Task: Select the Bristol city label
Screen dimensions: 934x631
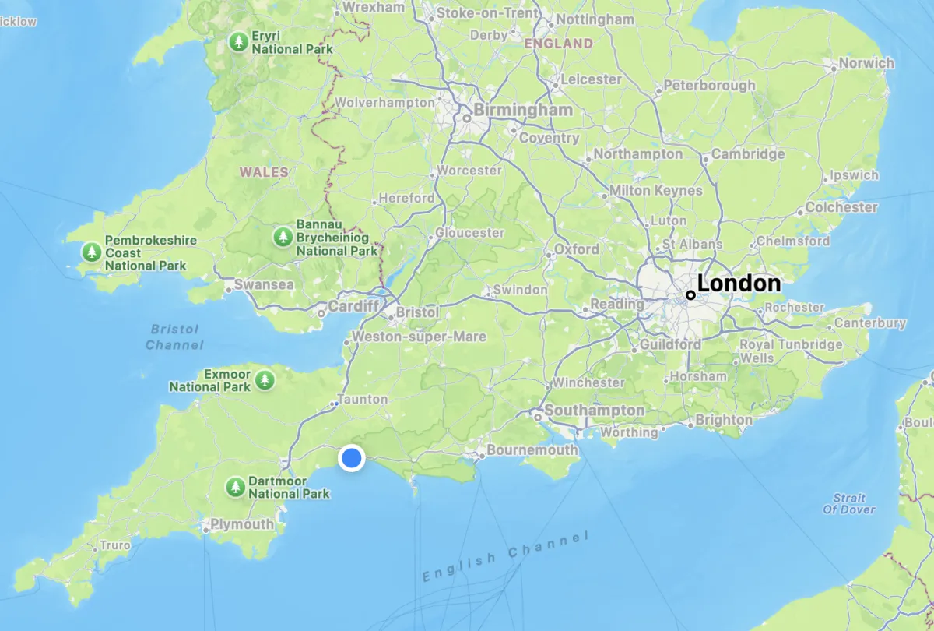Action: [x=418, y=312]
